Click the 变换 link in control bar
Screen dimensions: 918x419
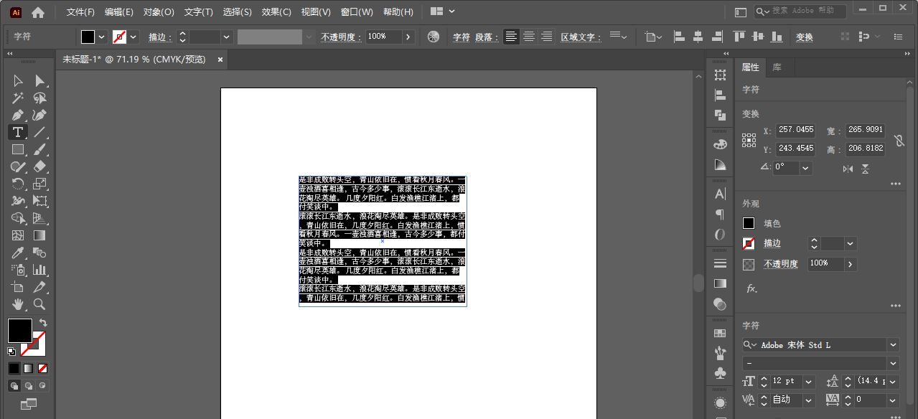[x=805, y=37]
